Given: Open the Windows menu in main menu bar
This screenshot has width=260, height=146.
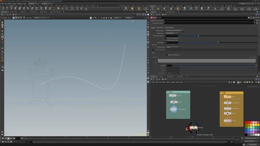Looking at the screenshot, I should [19, 4].
